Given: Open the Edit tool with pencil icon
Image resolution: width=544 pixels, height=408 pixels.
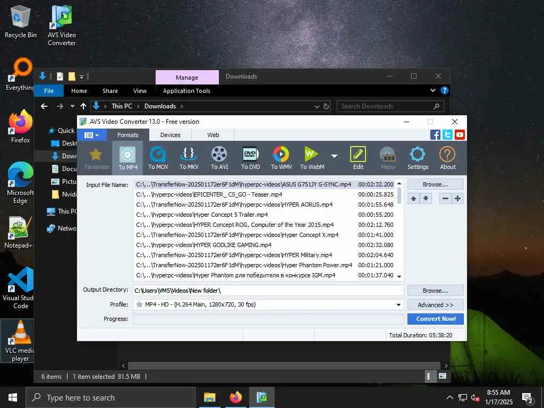Looking at the screenshot, I should pos(358,158).
